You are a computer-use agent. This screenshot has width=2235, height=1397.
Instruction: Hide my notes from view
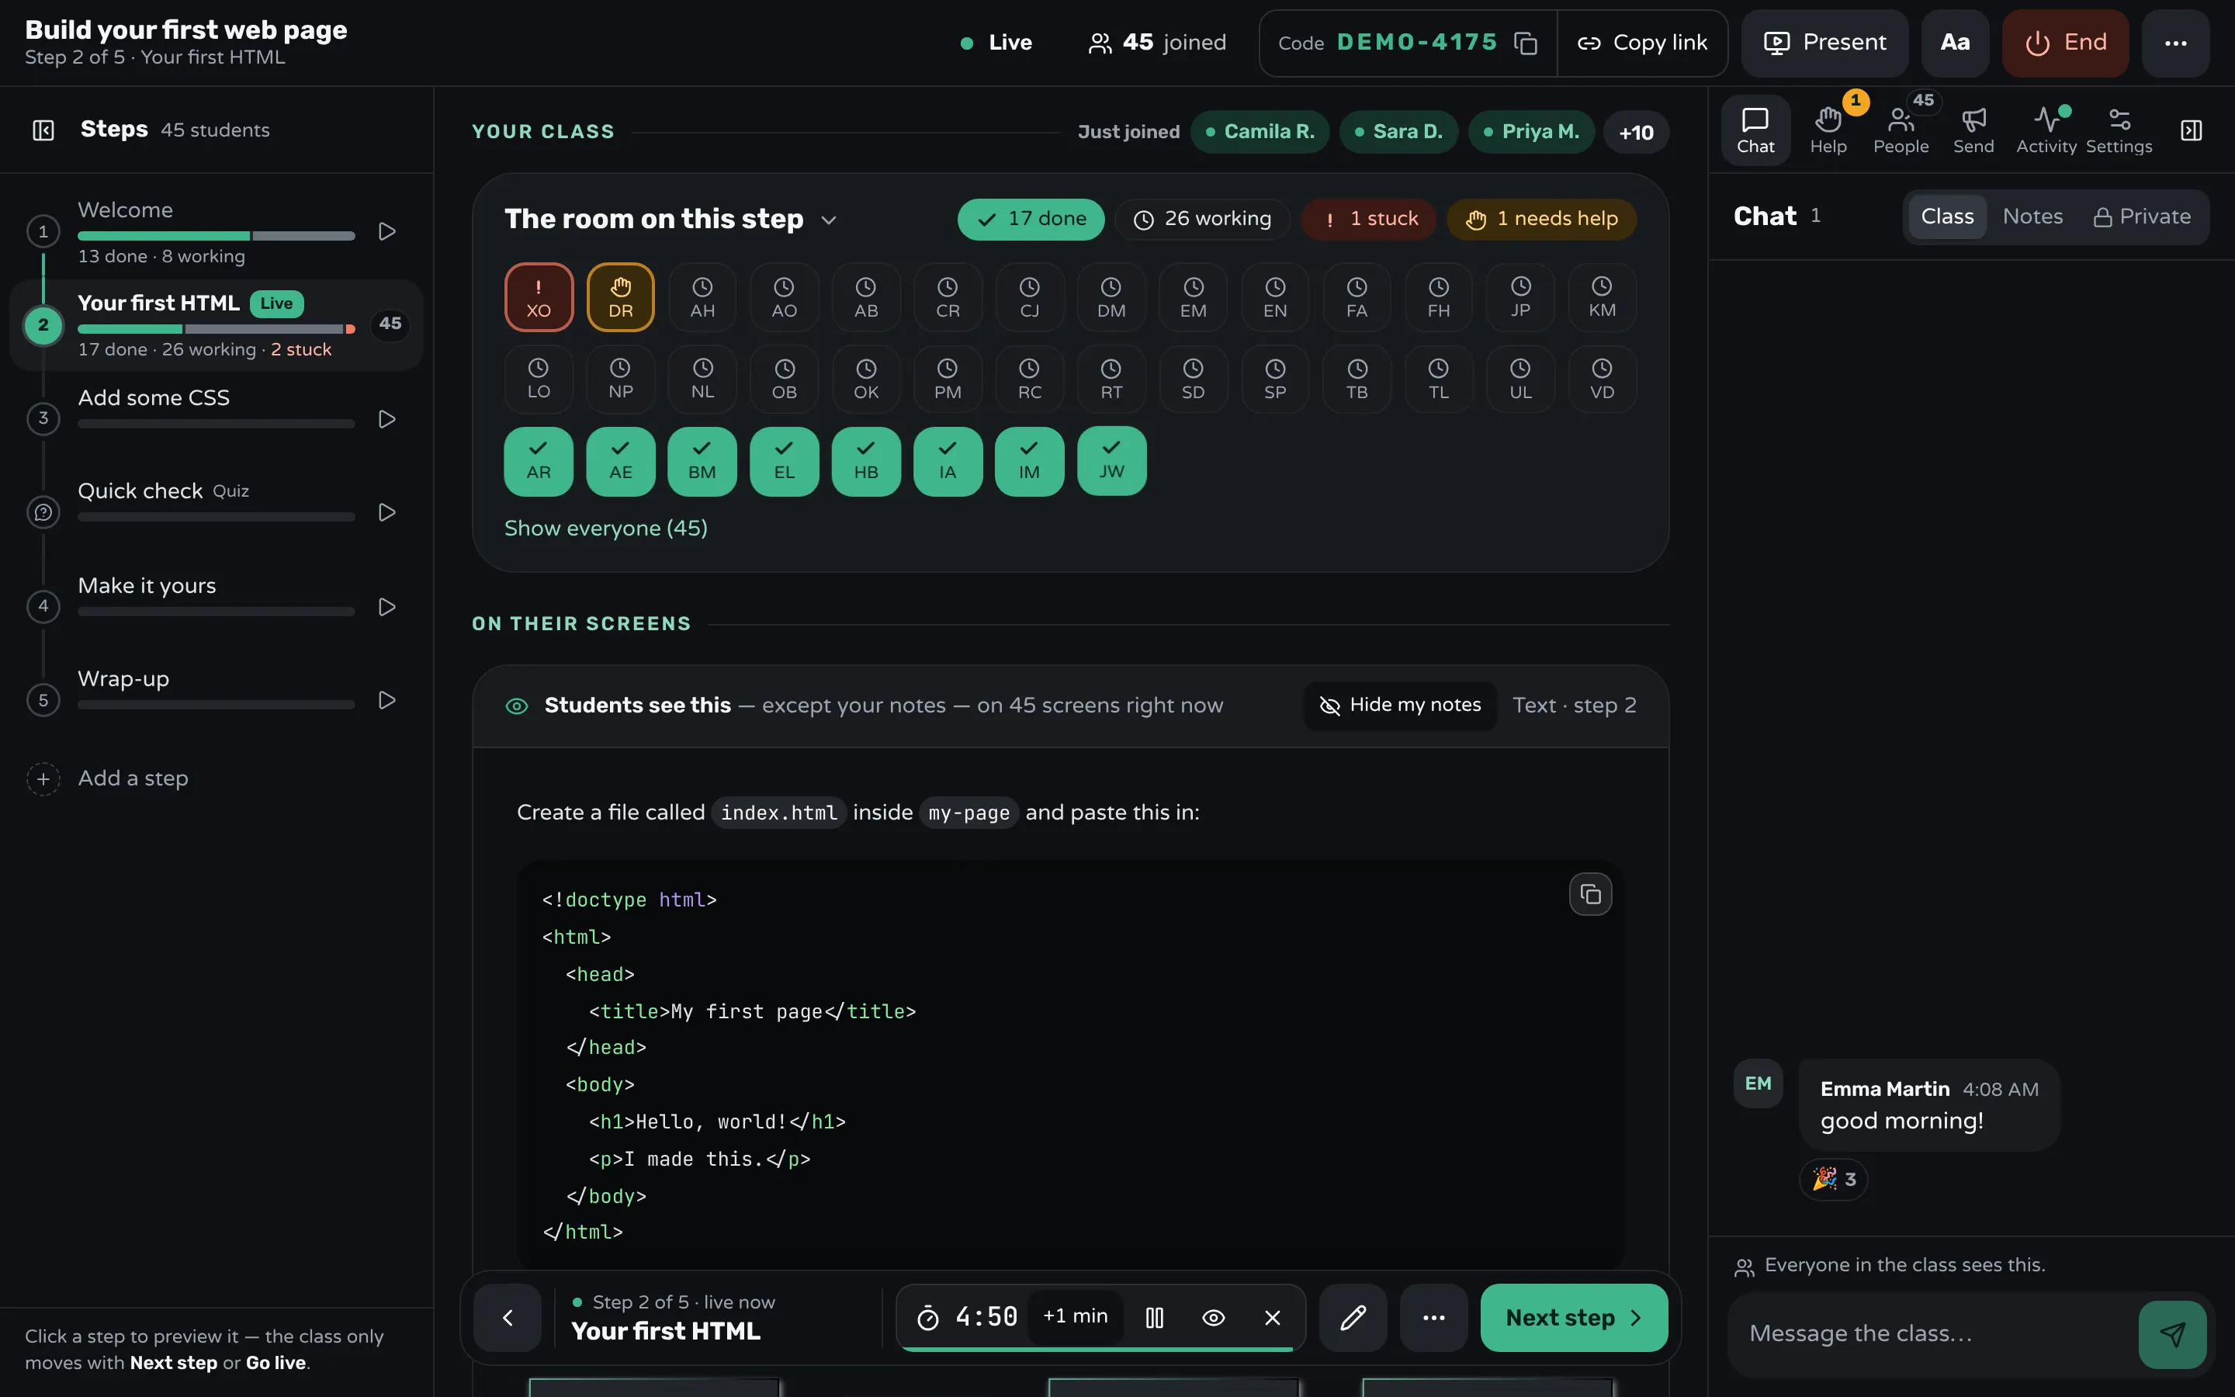coord(1400,706)
